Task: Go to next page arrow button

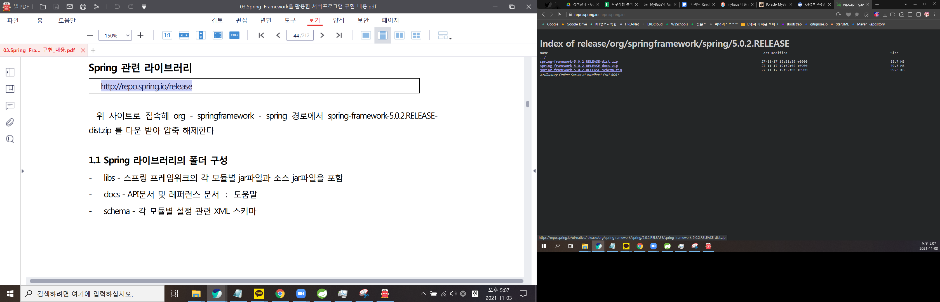Action: pos(322,36)
